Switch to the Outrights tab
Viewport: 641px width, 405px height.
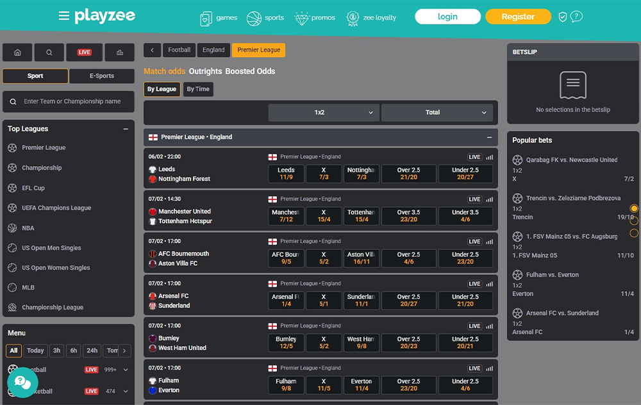(205, 72)
